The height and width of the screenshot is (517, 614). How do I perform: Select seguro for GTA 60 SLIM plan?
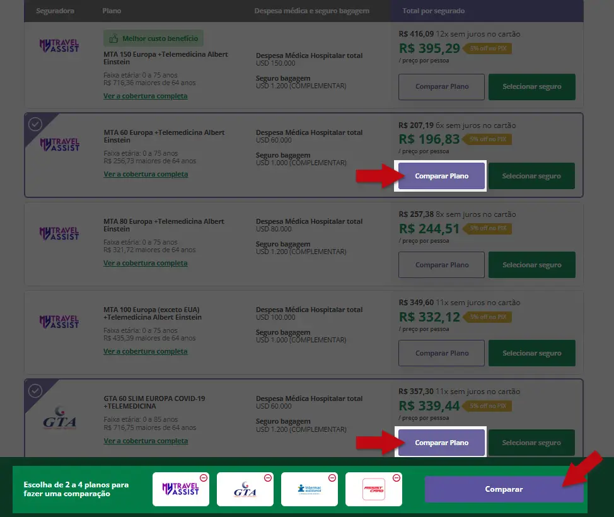tap(532, 443)
